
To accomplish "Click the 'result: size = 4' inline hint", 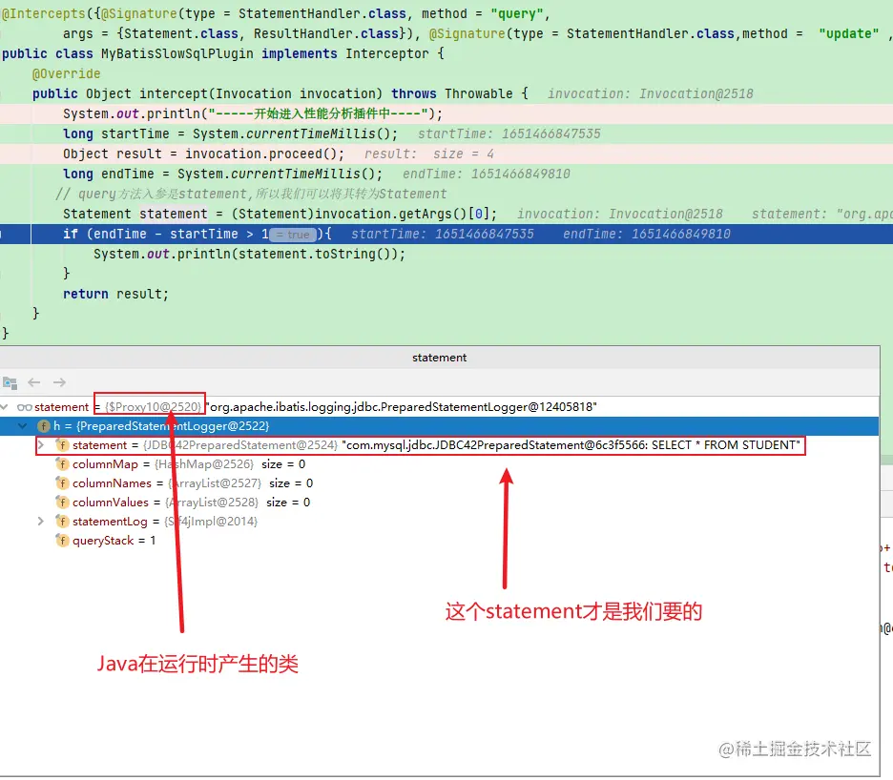I will (429, 154).
